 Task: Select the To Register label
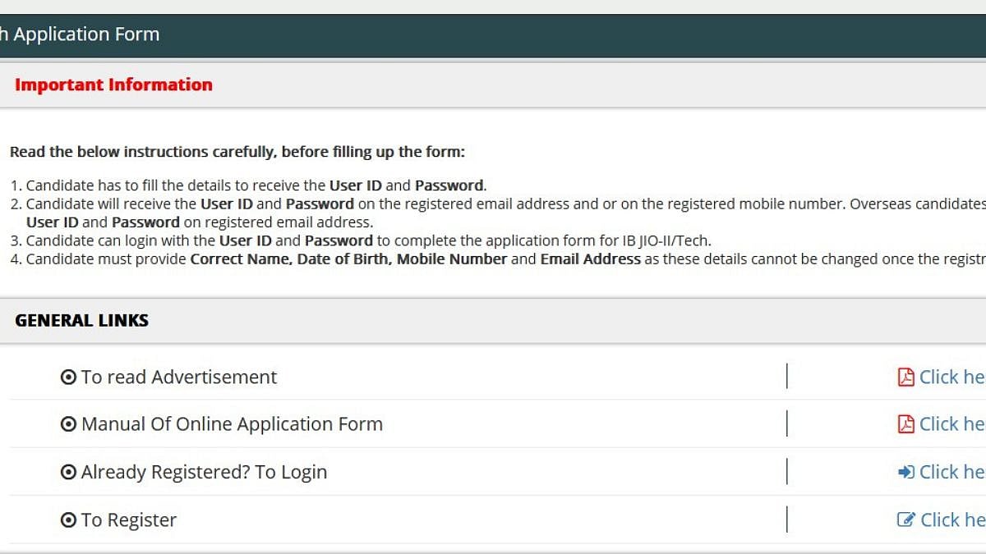click(x=129, y=520)
